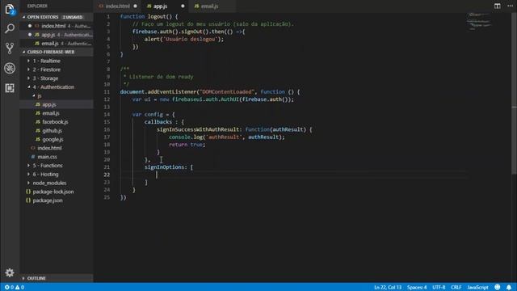This screenshot has height=291, width=517.
Task: Collapse the CURSO-FIREBASE-WEB folder section
Action: pyautogui.click(x=50, y=52)
